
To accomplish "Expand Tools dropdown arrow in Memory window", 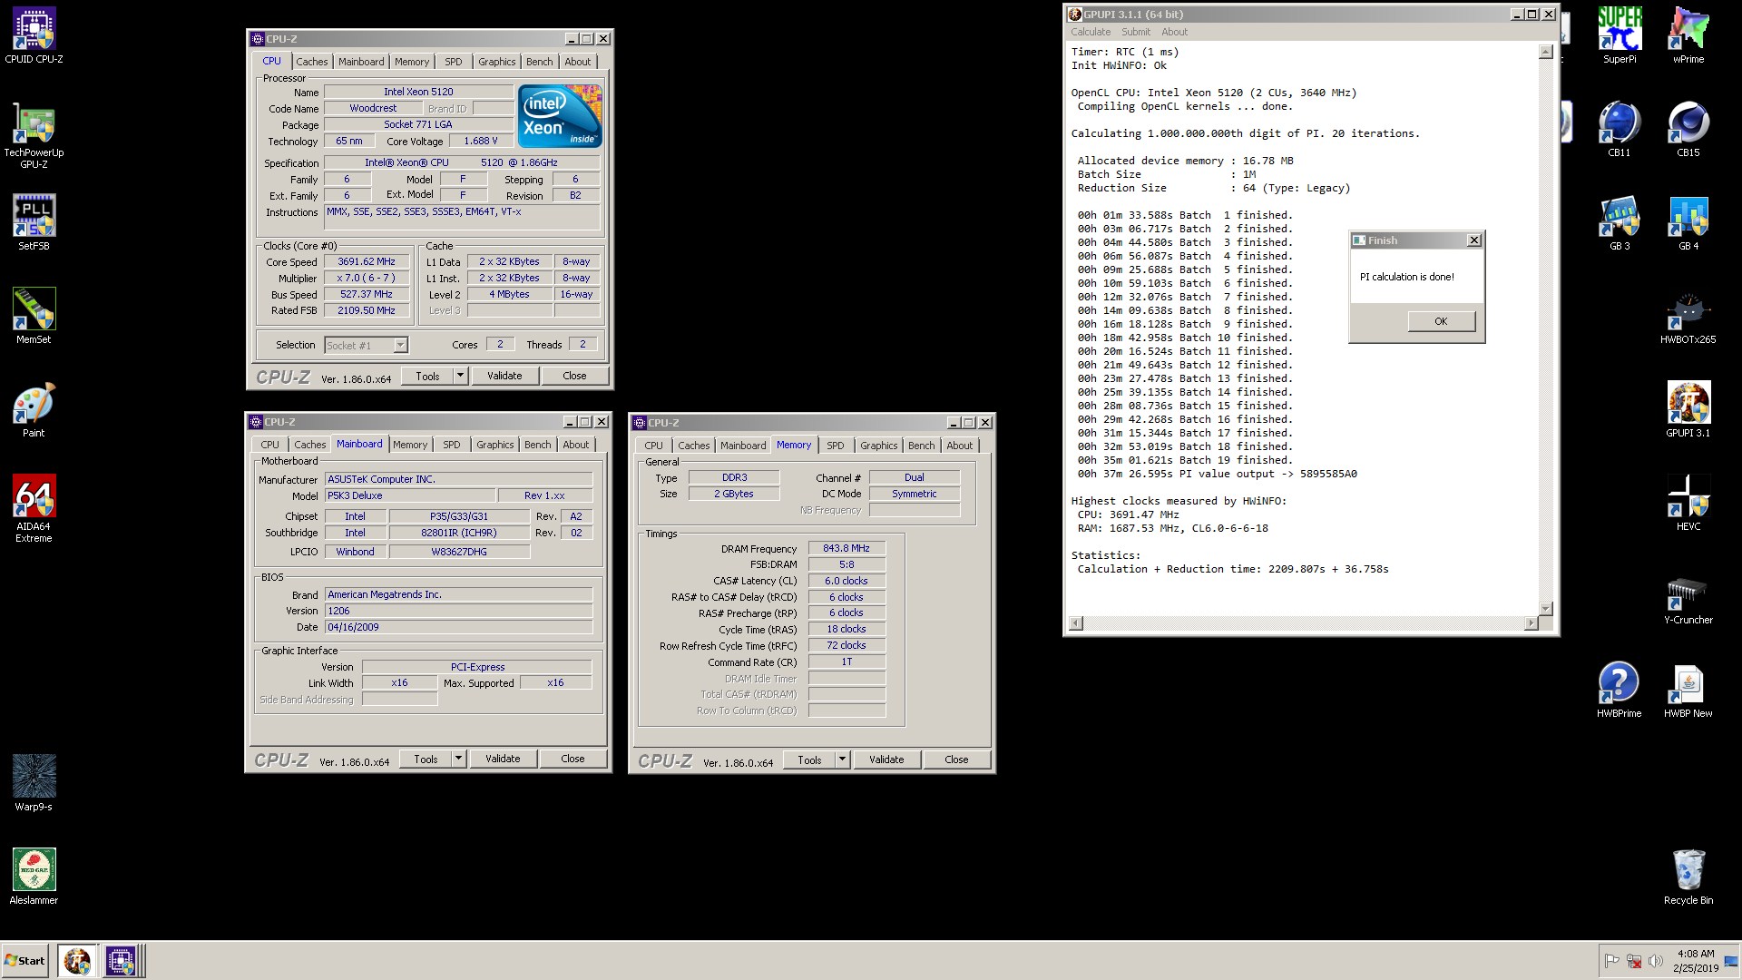I will [x=842, y=759].
